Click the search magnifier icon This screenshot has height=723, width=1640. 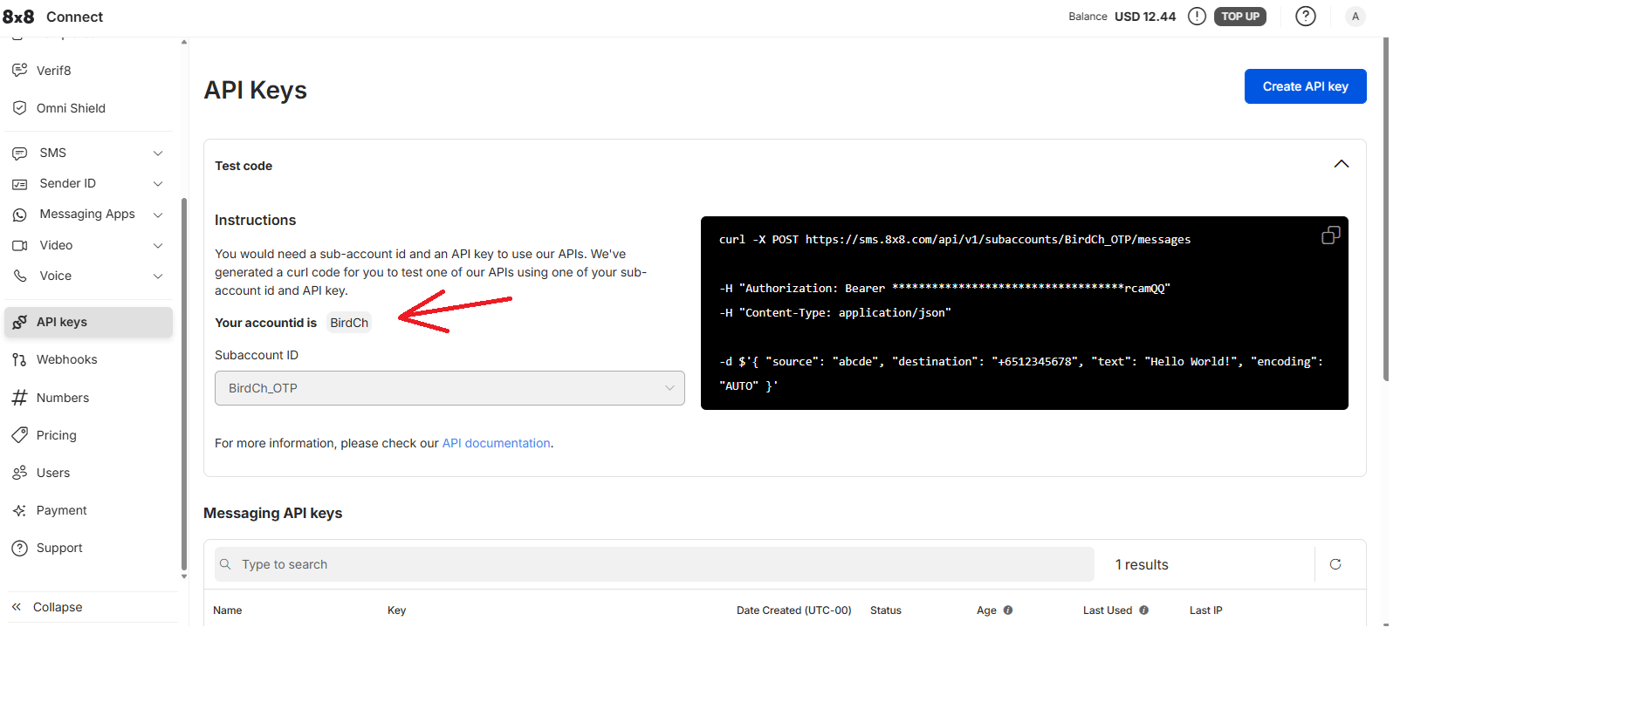coord(225,564)
